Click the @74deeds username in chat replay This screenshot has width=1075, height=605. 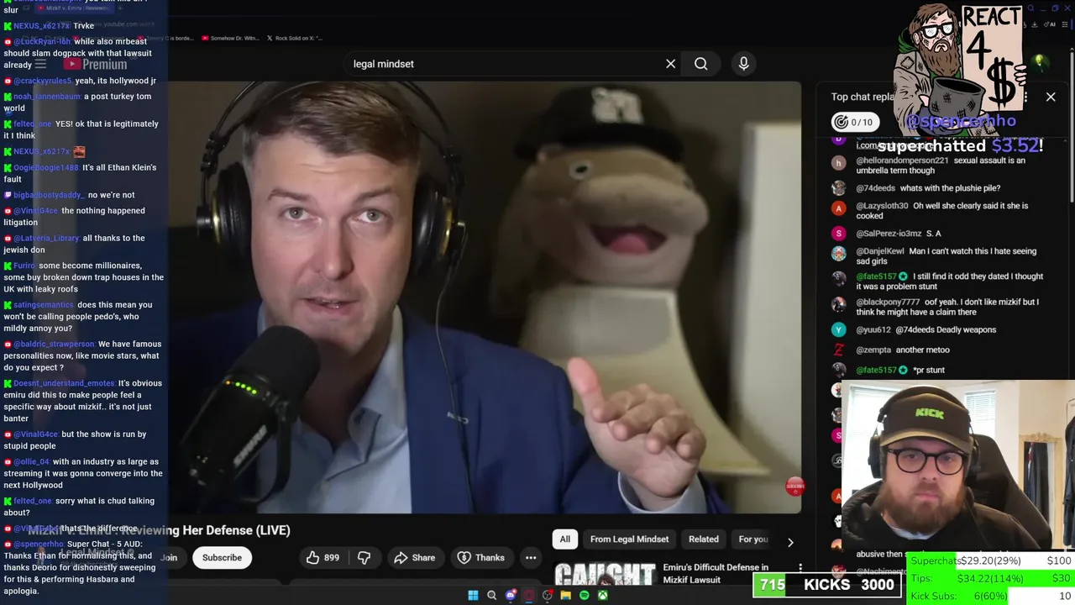point(875,188)
